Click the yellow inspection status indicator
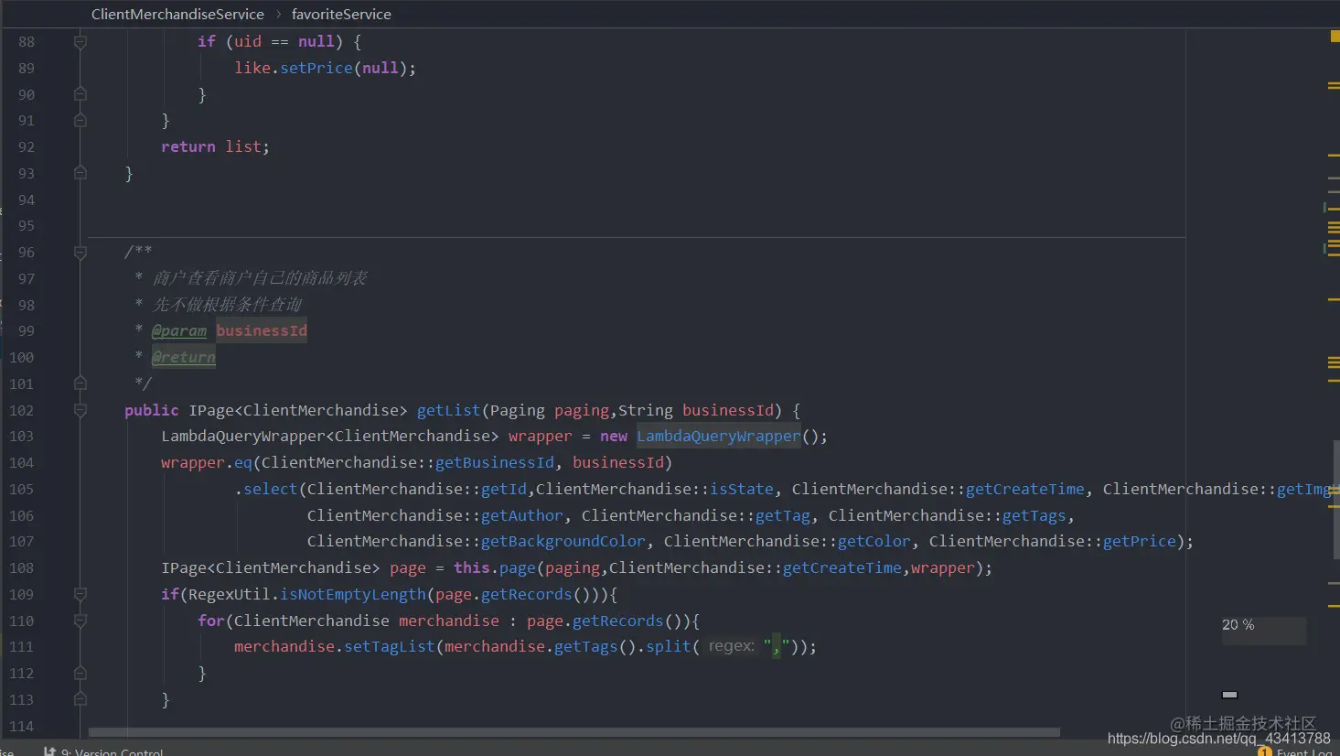The image size is (1340, 756). click(x=1335, y=37)
